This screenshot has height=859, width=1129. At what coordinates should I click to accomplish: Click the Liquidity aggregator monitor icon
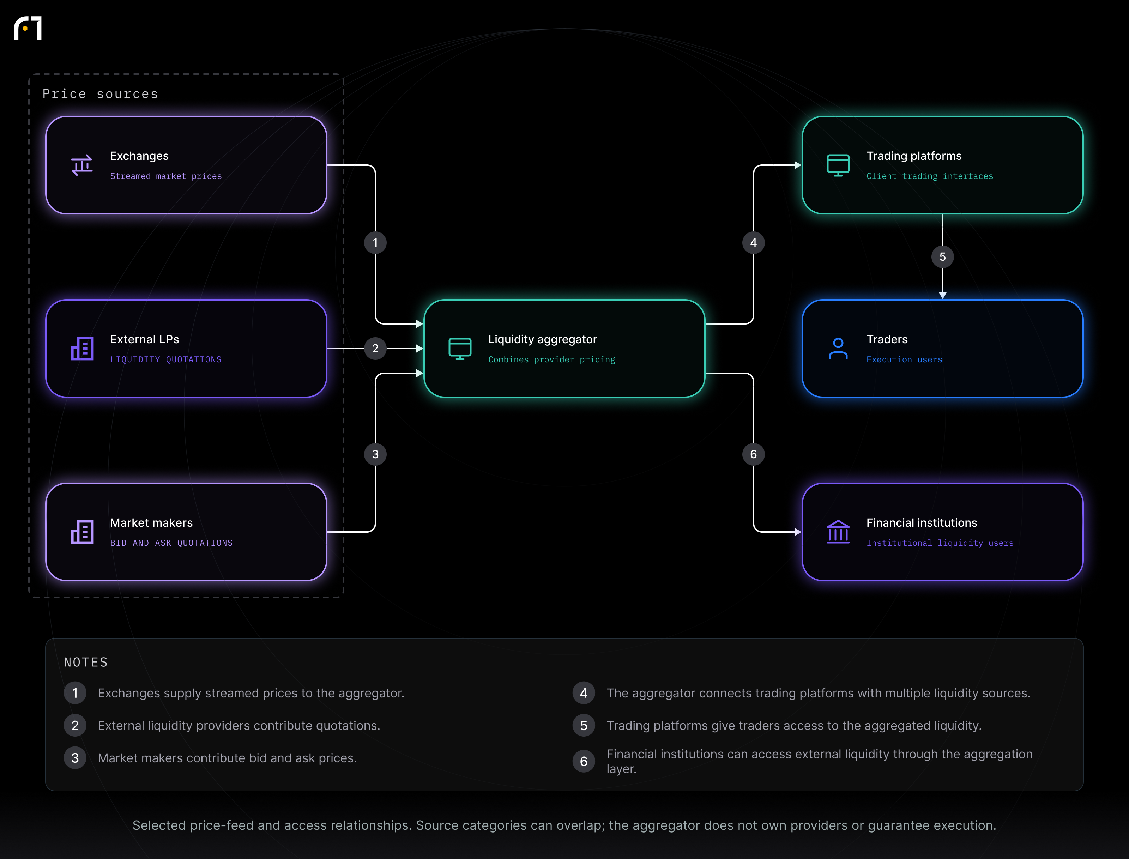[x=460, y=349]
